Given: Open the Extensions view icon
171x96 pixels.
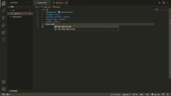Looking at the screenshot, I should (3, 32).
